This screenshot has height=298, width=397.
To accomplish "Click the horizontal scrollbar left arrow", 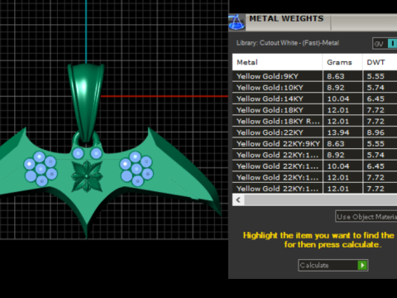I will (x=238, y=199).
